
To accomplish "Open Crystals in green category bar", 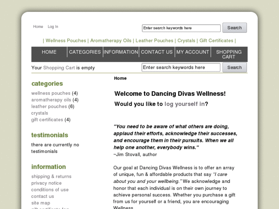I will pyautogui.click(x=186, y=41).
